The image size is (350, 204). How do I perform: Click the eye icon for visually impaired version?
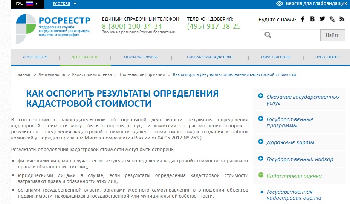click(x=280, y=3)
